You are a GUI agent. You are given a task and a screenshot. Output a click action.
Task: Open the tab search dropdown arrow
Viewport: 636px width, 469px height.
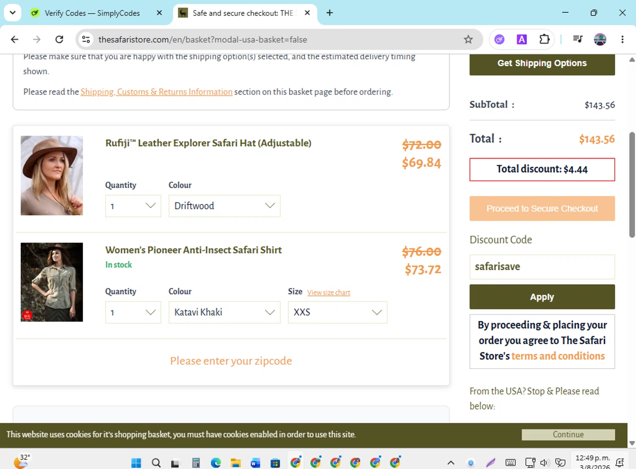(x=13, y=13)
